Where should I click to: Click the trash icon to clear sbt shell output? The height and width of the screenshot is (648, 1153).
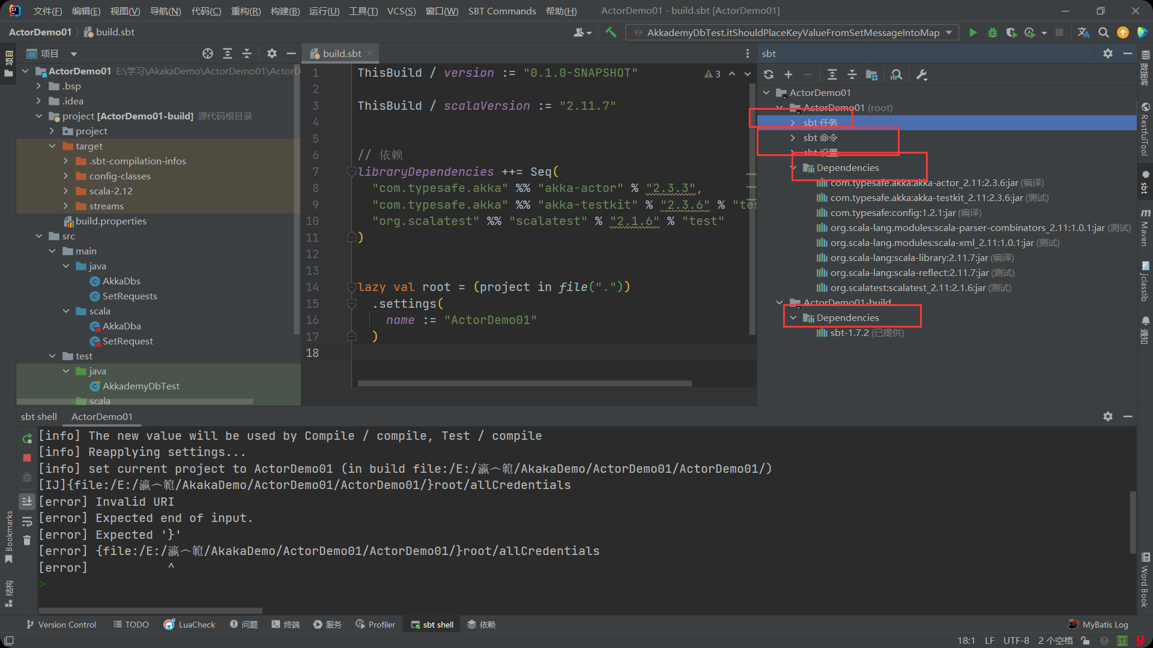(27, 541)
